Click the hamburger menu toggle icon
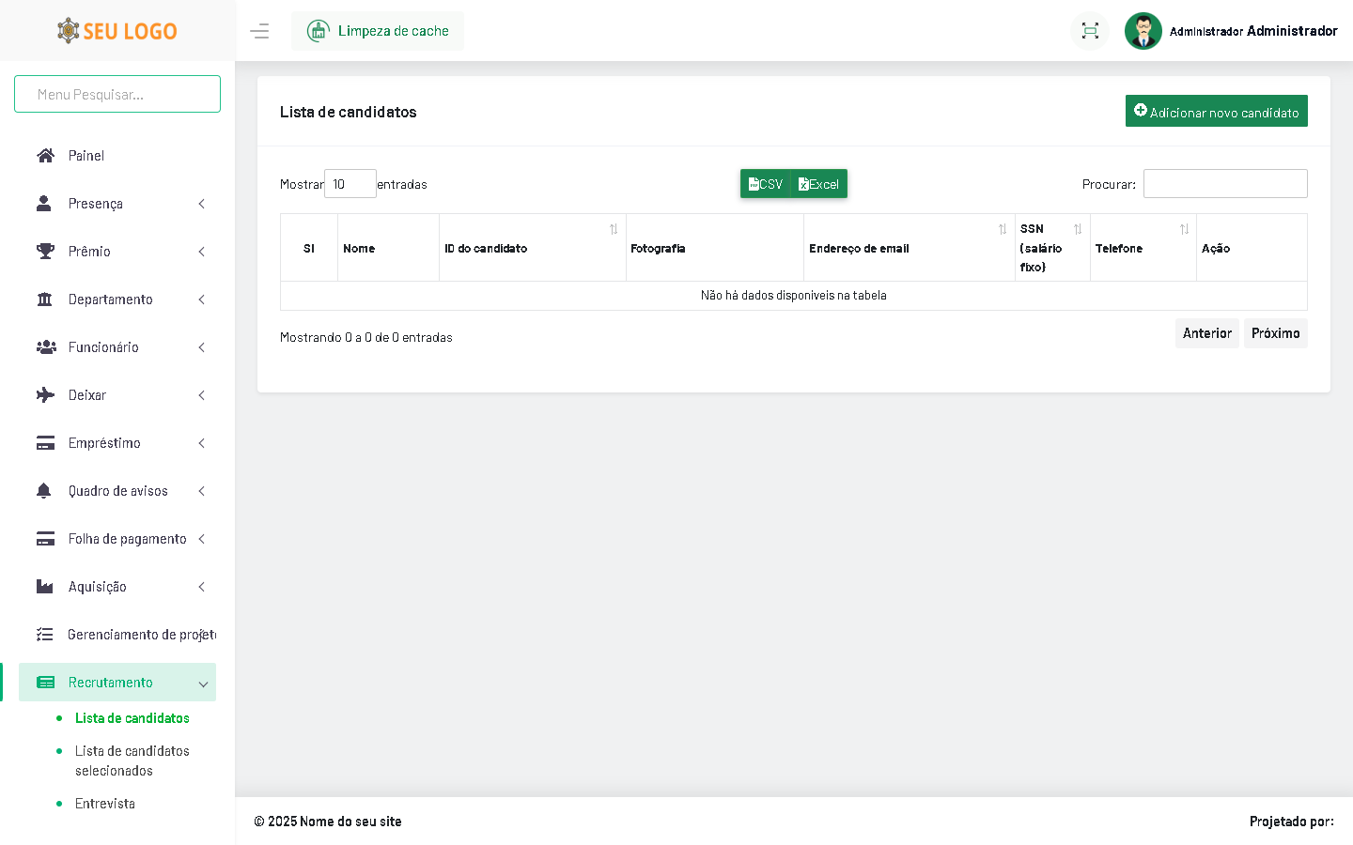This screenshot has height=845, width=1353. 259,31
